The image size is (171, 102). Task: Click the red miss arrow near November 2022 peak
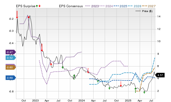tap(29, 17)
